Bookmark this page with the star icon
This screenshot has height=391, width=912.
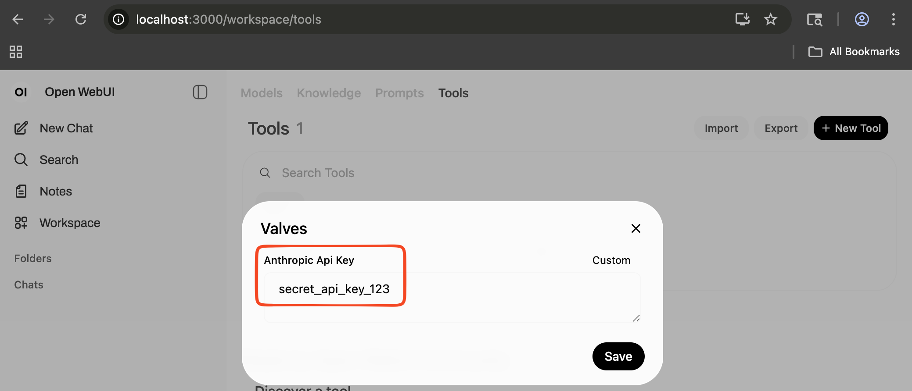click(770, 19)
